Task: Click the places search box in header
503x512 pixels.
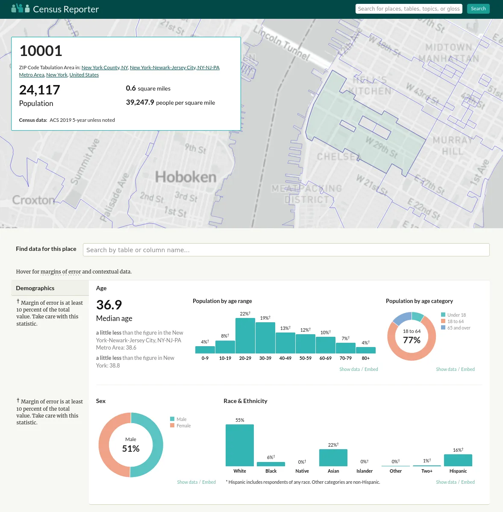Action: click(408, 9)
